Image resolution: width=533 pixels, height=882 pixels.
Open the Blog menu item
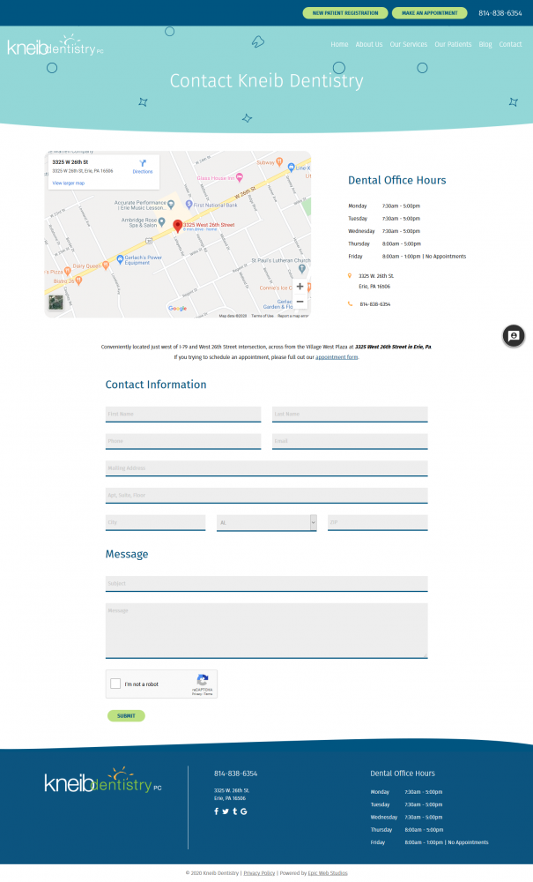485,44
